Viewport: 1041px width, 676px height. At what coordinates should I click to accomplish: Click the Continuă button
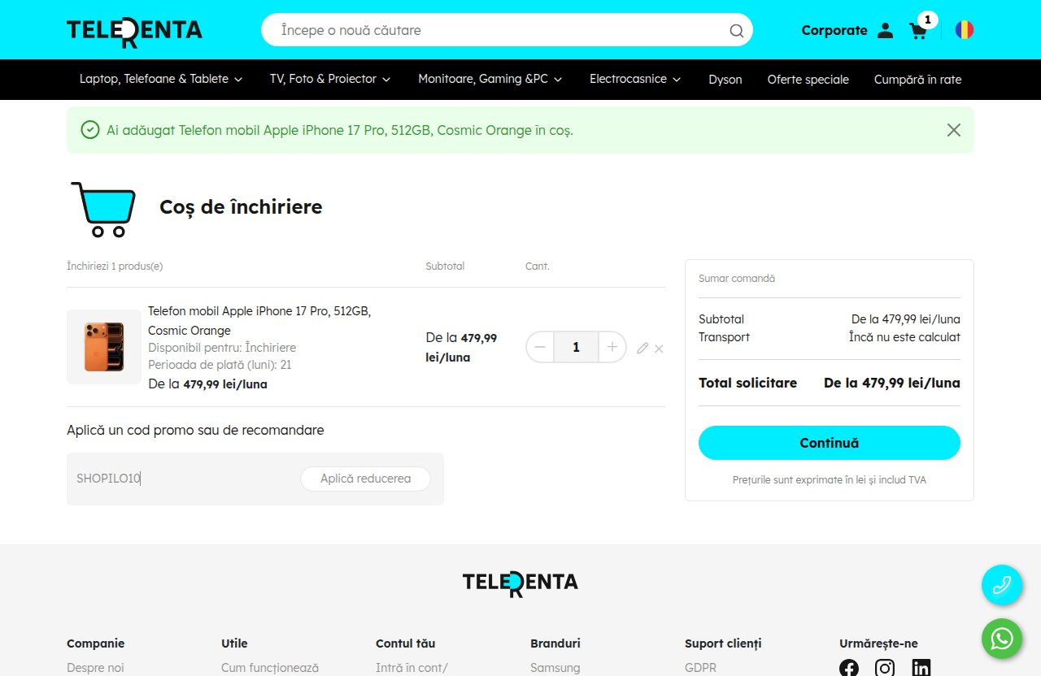[830, 443]
